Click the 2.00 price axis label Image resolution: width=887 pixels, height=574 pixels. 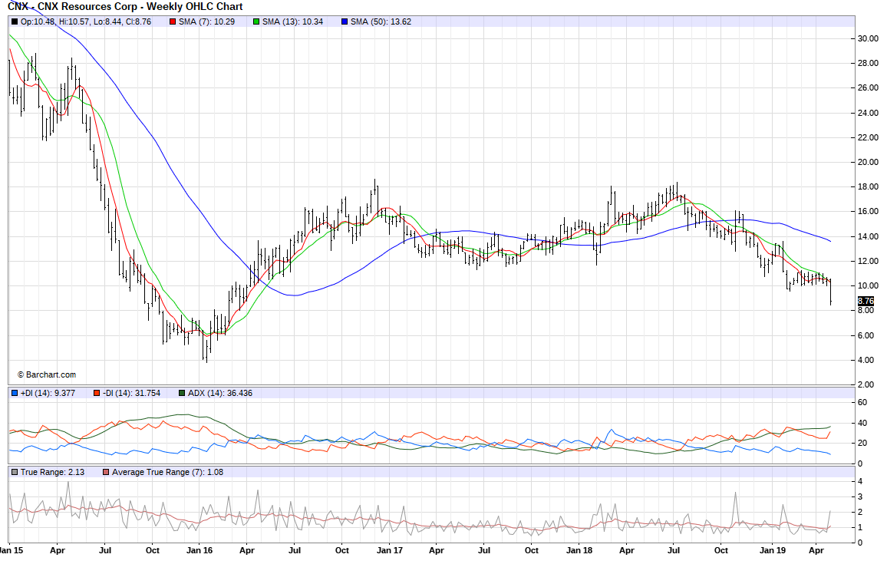tap(866, 384)
